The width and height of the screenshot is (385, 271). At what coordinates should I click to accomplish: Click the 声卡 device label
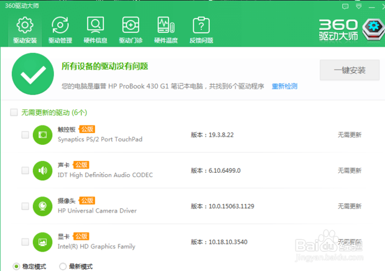(x=63, y=165)
